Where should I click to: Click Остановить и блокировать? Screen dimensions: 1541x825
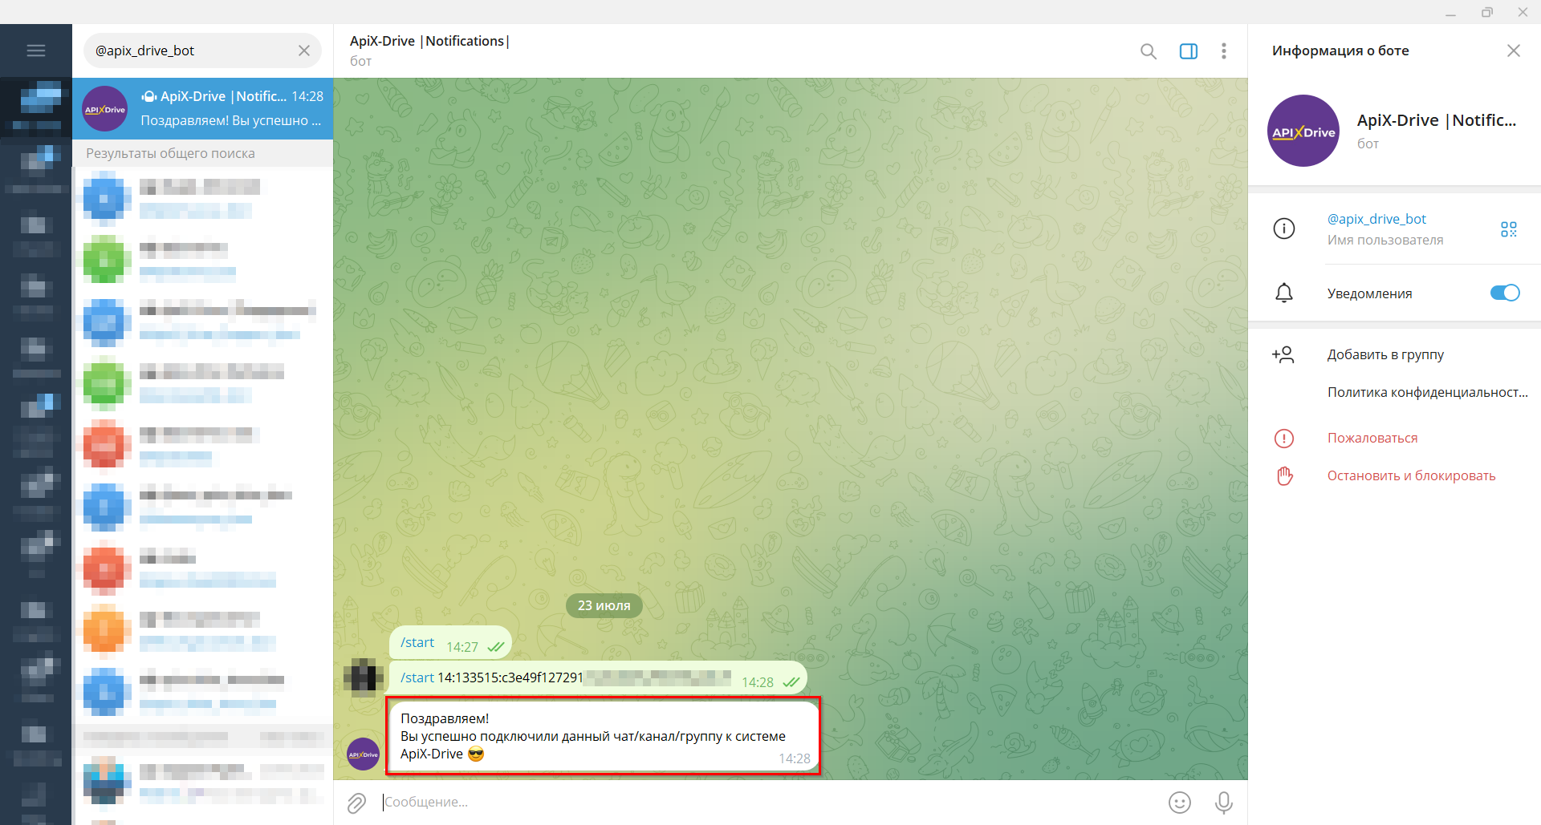coord(1411,475)
